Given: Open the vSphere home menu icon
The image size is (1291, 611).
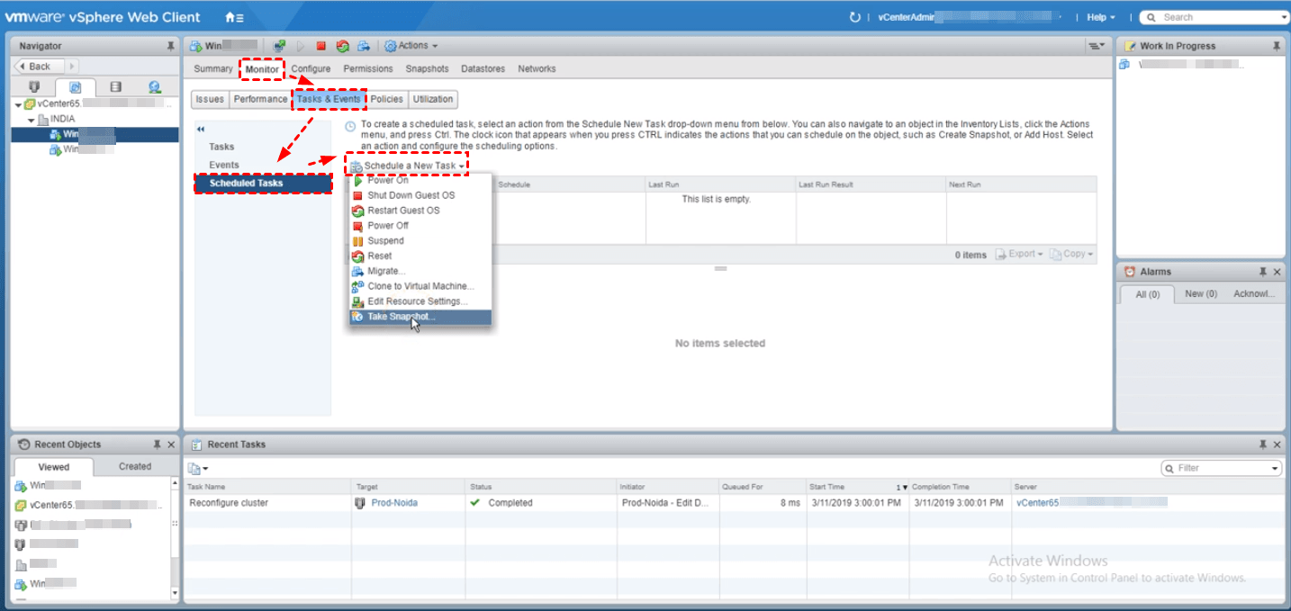Looking at the screenshot, I should coord(233,17).
